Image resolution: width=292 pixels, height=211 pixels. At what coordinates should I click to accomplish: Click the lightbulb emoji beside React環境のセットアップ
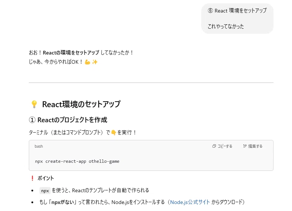[34, 104]
